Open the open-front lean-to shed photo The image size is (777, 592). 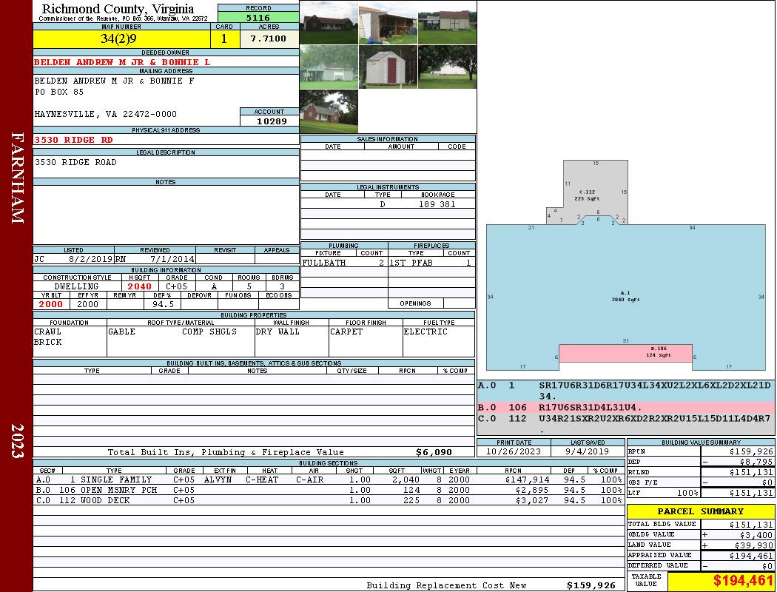click(x=388, y=23)
